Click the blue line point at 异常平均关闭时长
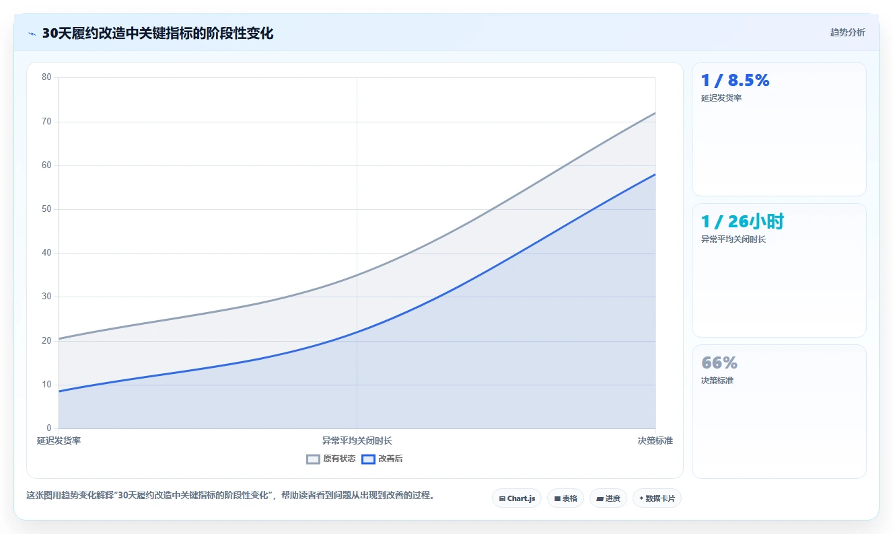Image resolution: width=893 pixels, height=534 pixels. [x=357, y=332]
